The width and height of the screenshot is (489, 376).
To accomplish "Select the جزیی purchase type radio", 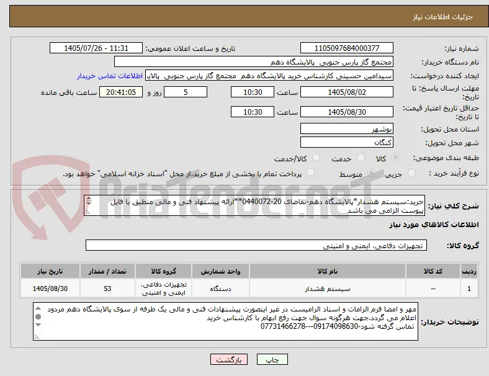I will coord(411,172).
